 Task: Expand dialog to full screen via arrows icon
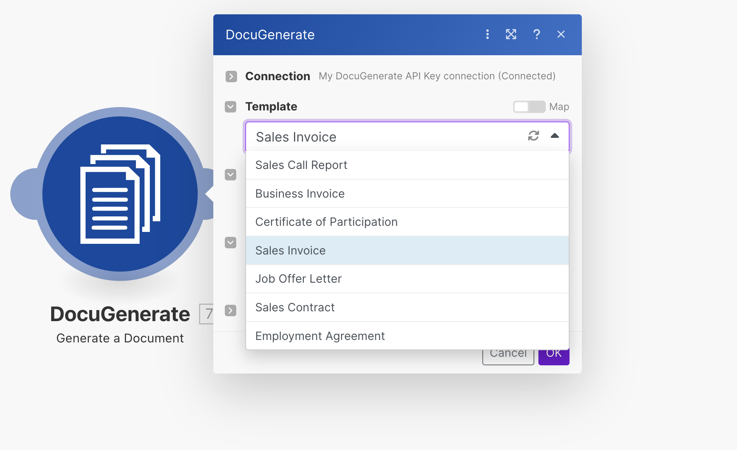coord(511,34)
